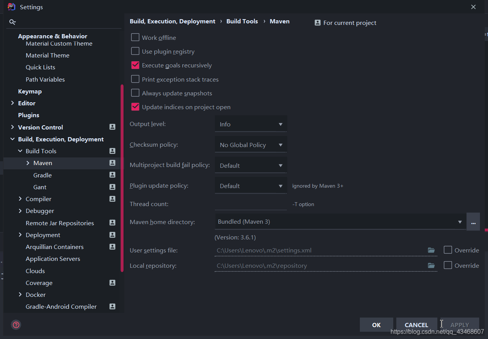Expand the Version Control node
This screenshot has height=339, width=488.
coord(13,127)
